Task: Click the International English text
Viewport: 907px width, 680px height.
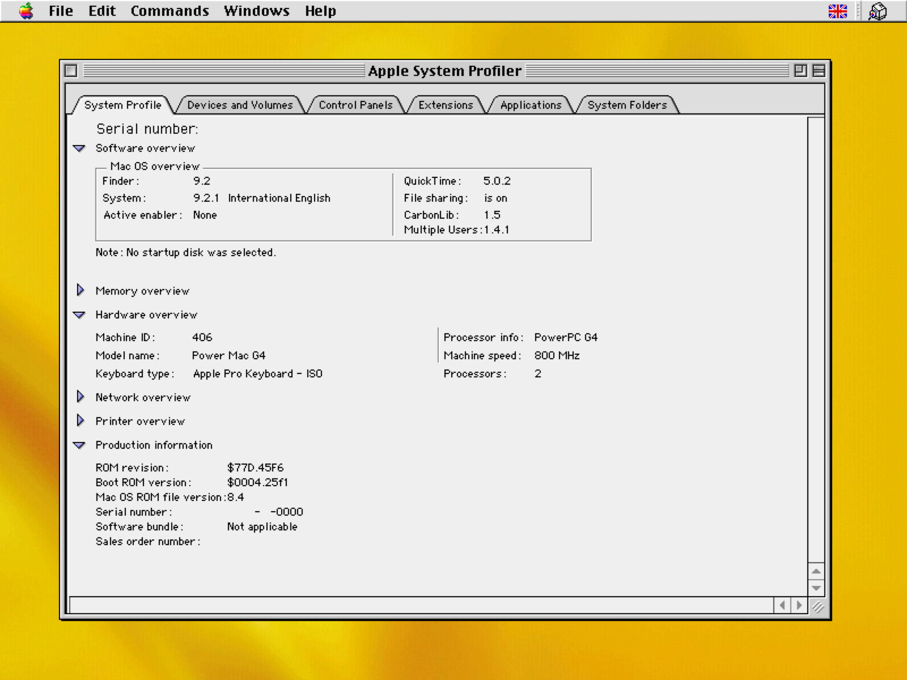Action: 279,198
